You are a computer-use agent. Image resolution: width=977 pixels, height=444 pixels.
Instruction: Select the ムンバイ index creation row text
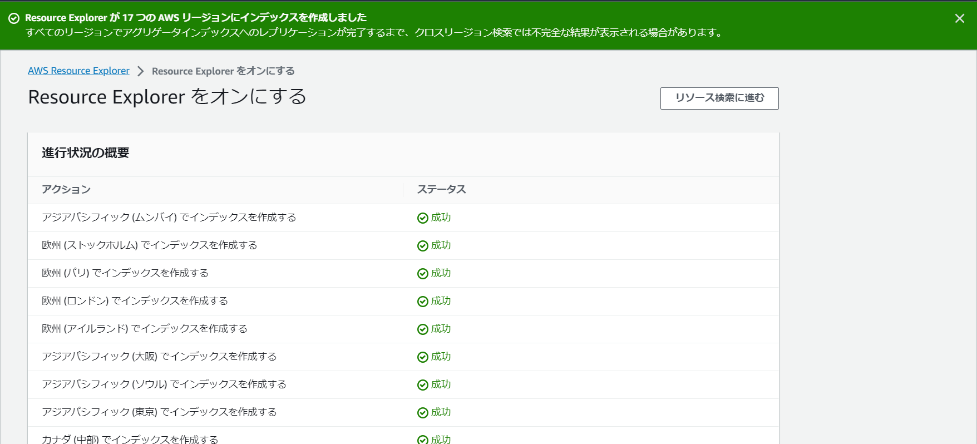point(169,218)
